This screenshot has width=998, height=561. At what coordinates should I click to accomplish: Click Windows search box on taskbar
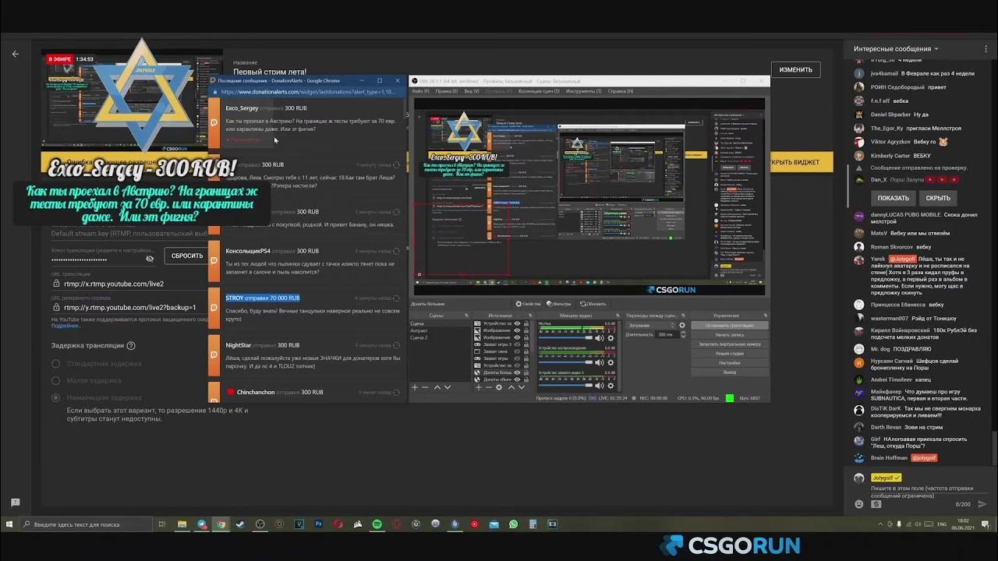[86, 524]
